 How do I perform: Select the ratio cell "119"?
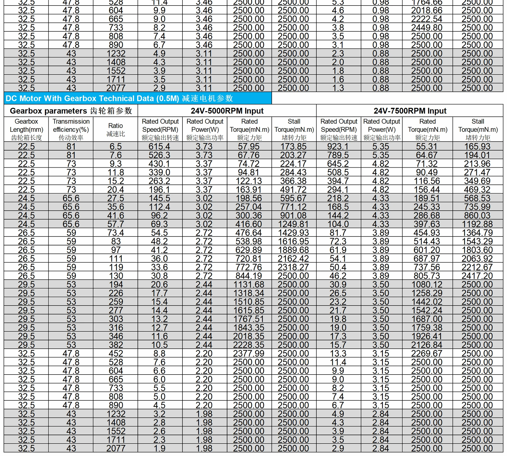(116, 267)
